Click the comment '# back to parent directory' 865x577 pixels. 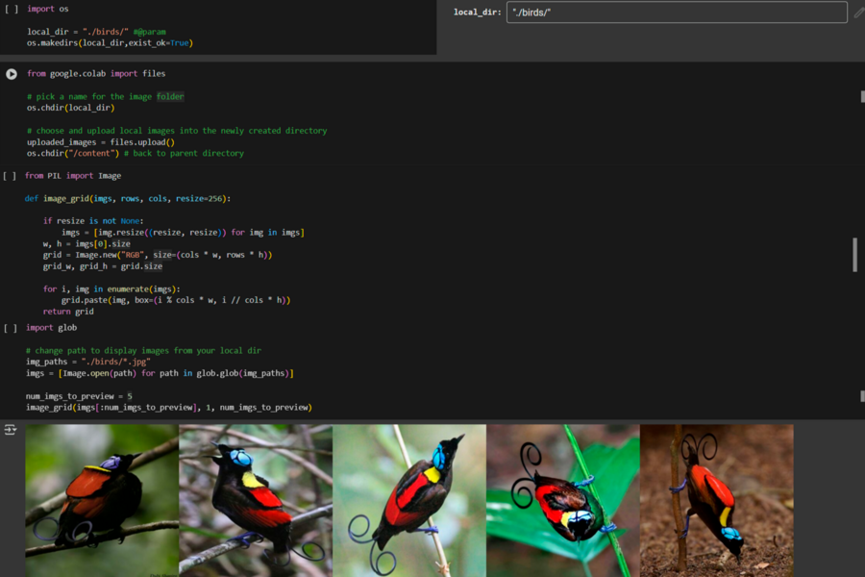(184, 154)
